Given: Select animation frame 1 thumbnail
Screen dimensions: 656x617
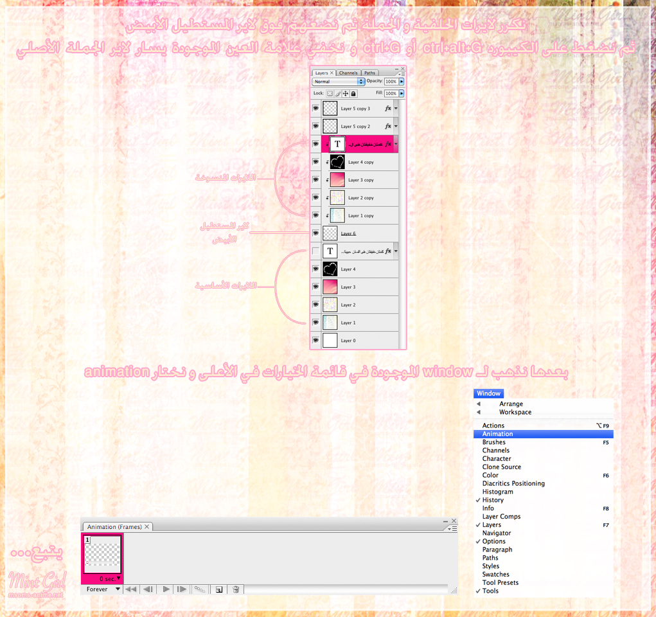Looking at the screenshot, I should click(x=102, y=554).
